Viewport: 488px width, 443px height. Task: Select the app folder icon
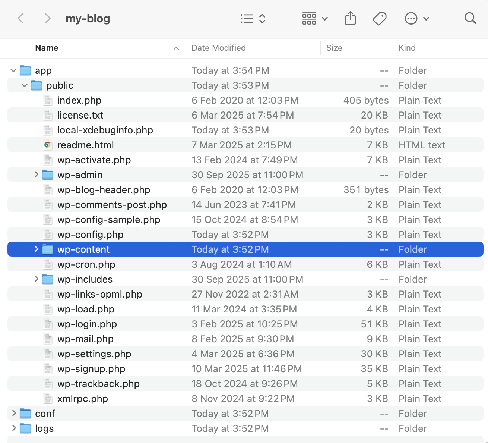pos(25,70)
